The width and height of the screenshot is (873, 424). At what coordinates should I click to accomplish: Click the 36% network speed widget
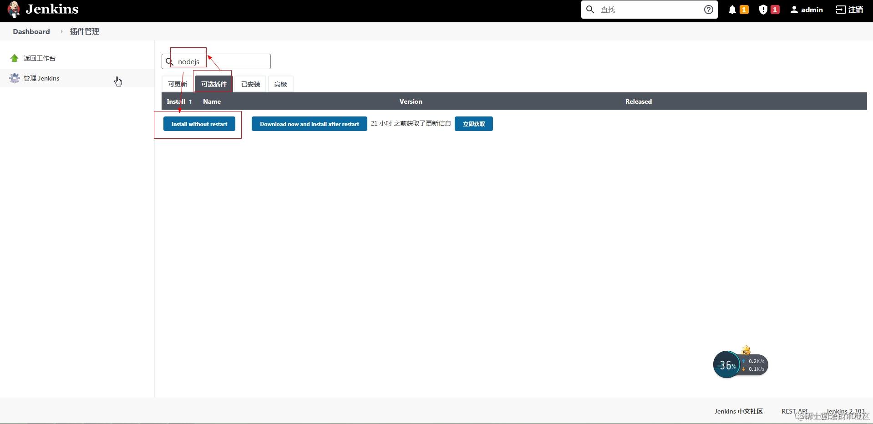click(x=740, y=364)
